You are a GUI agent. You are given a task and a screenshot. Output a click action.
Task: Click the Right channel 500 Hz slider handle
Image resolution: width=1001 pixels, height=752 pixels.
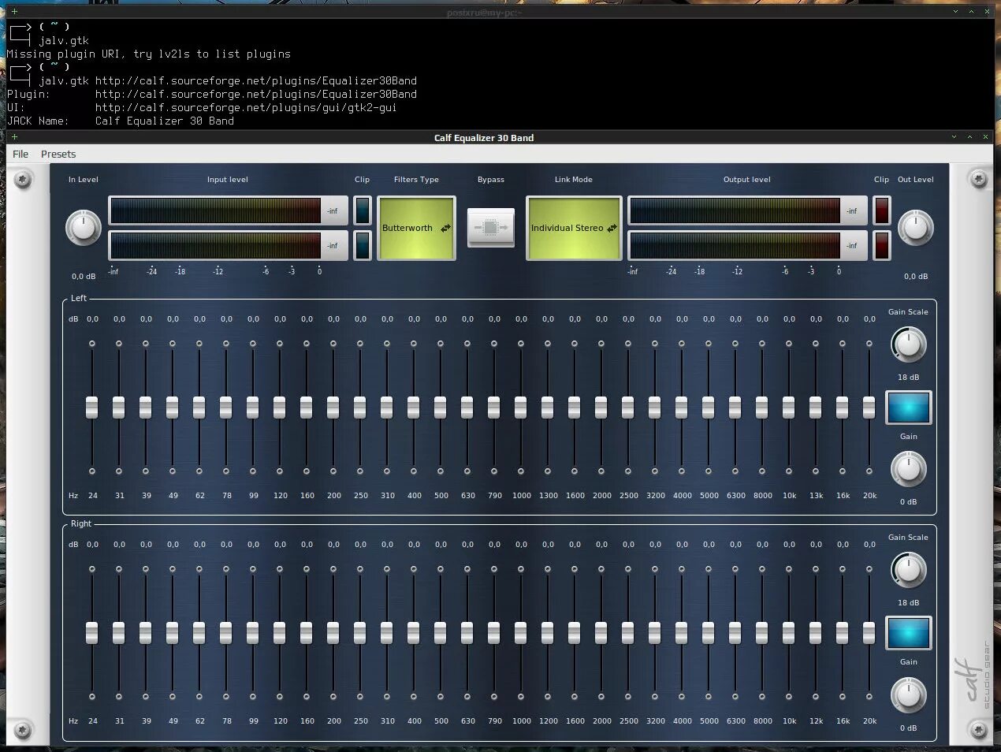pos(441,633)
